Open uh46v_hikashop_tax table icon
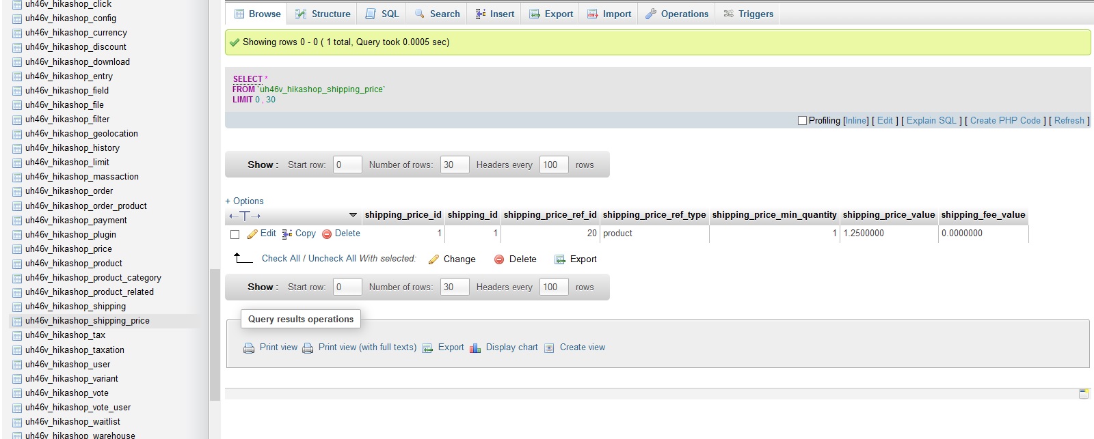1094x439 pixels. [17, 335]
